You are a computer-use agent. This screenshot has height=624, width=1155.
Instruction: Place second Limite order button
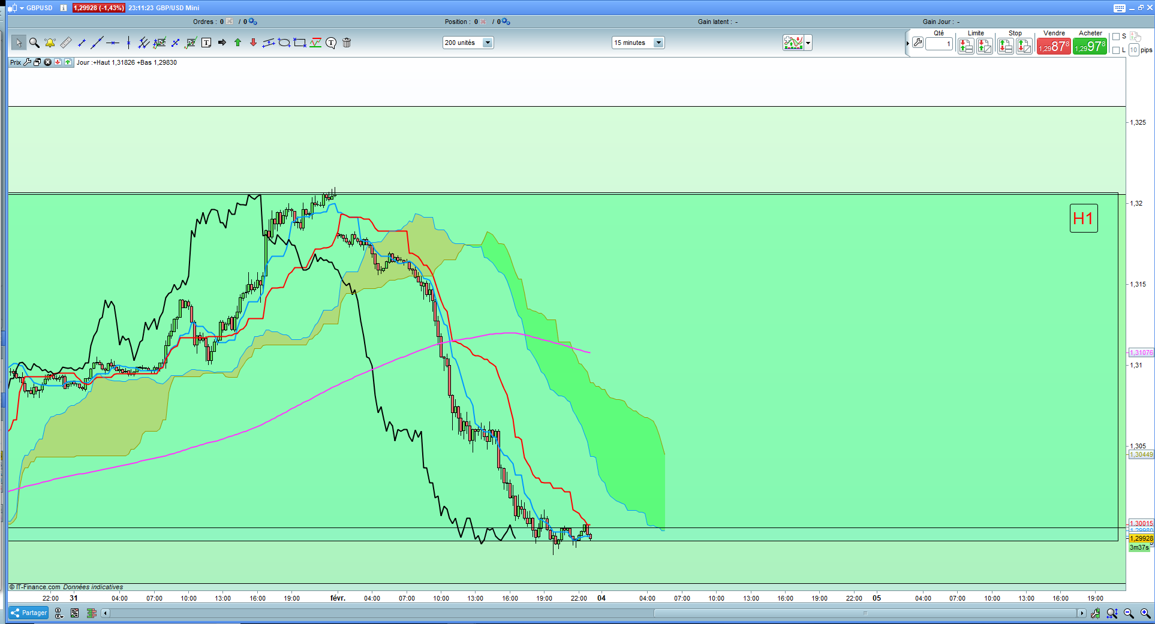(985, 46)
